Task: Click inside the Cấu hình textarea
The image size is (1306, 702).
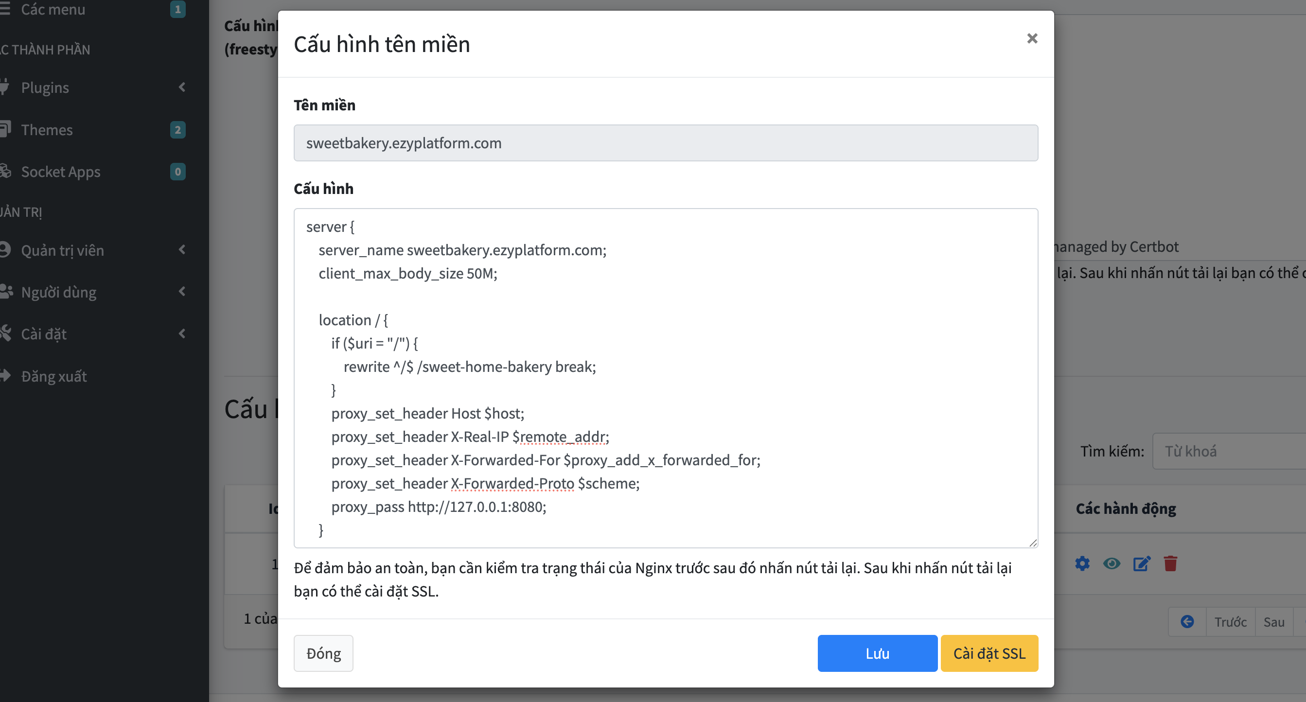Action: pyautogui.click(x=666, y=378)
